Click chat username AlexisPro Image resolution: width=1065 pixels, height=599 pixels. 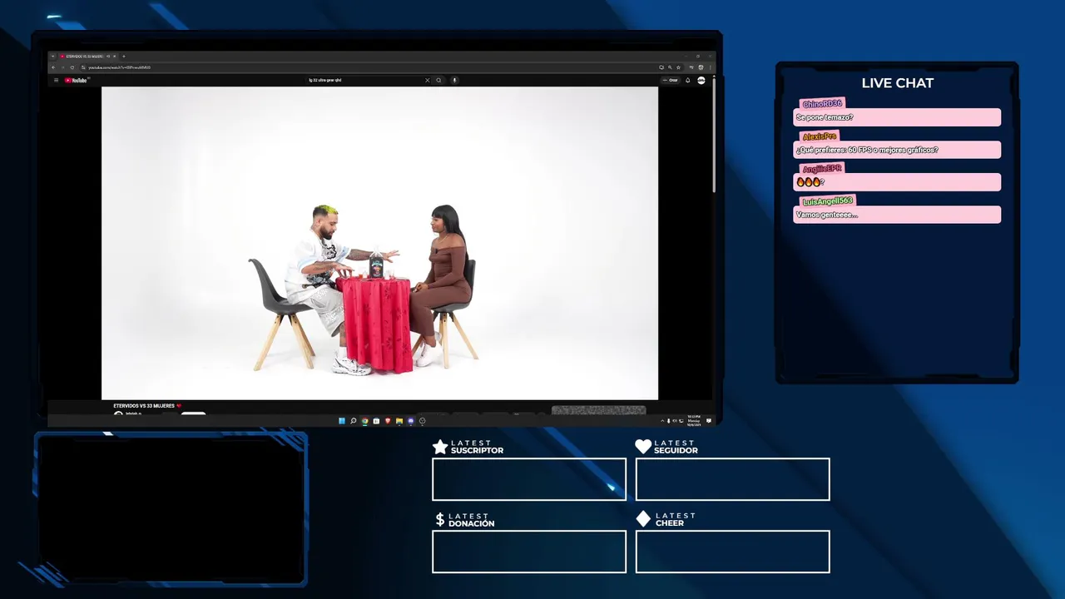(820, 136)
